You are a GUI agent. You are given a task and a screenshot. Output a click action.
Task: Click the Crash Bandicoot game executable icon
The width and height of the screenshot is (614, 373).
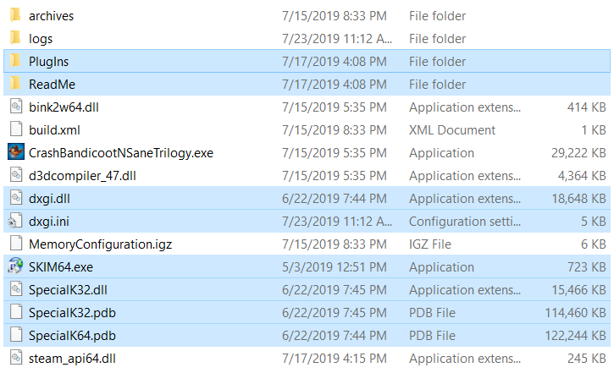click(15, 153)
